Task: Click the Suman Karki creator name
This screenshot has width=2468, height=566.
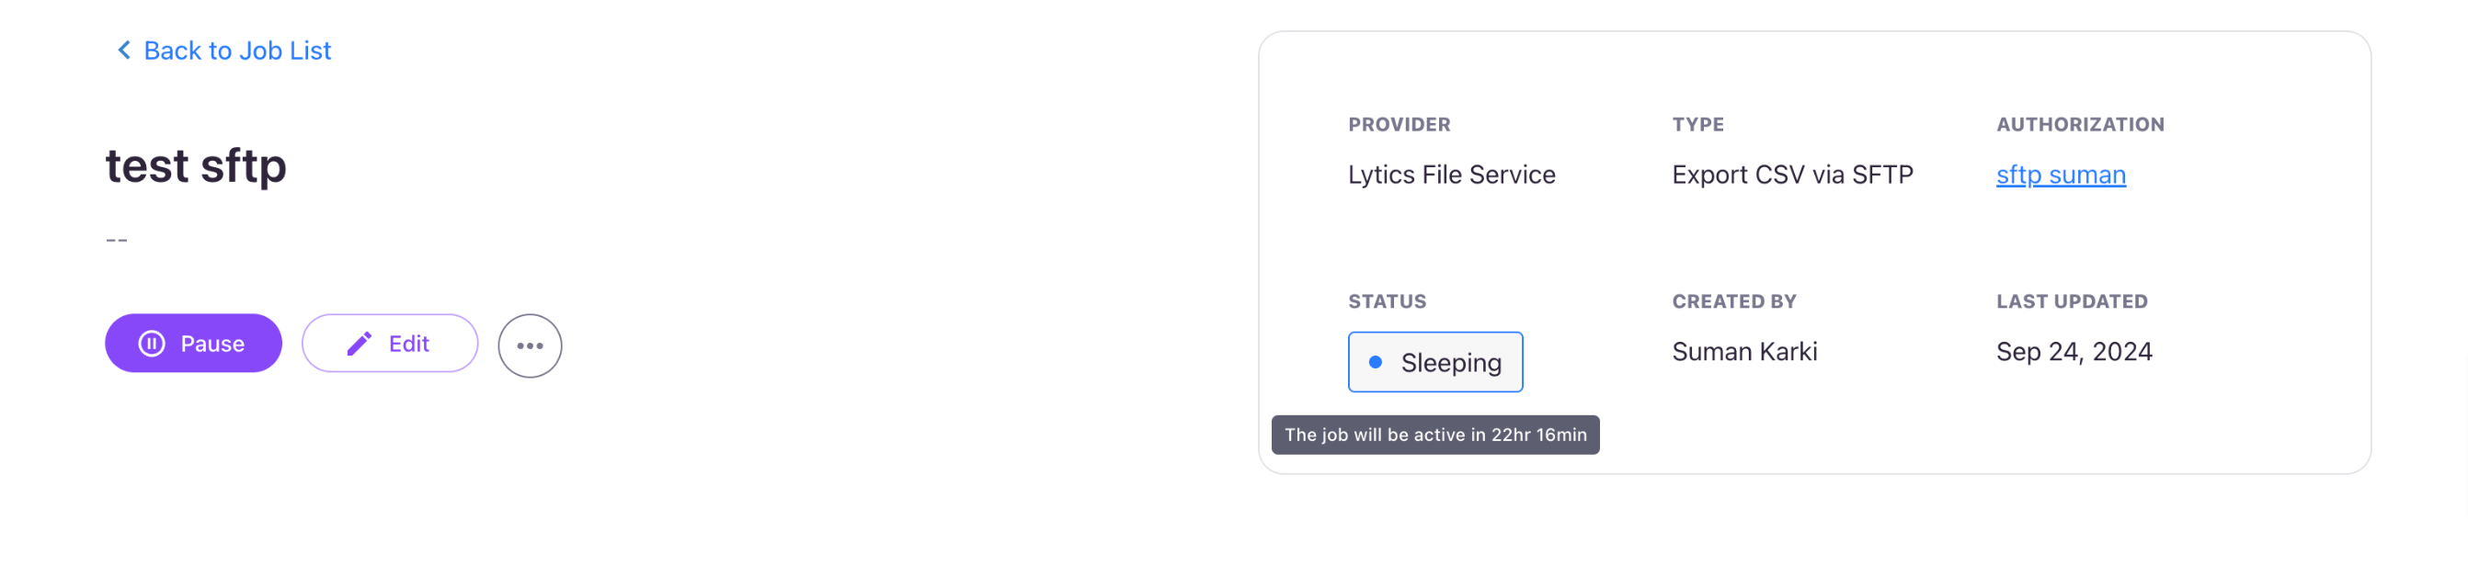Action: click(1744, 352)
